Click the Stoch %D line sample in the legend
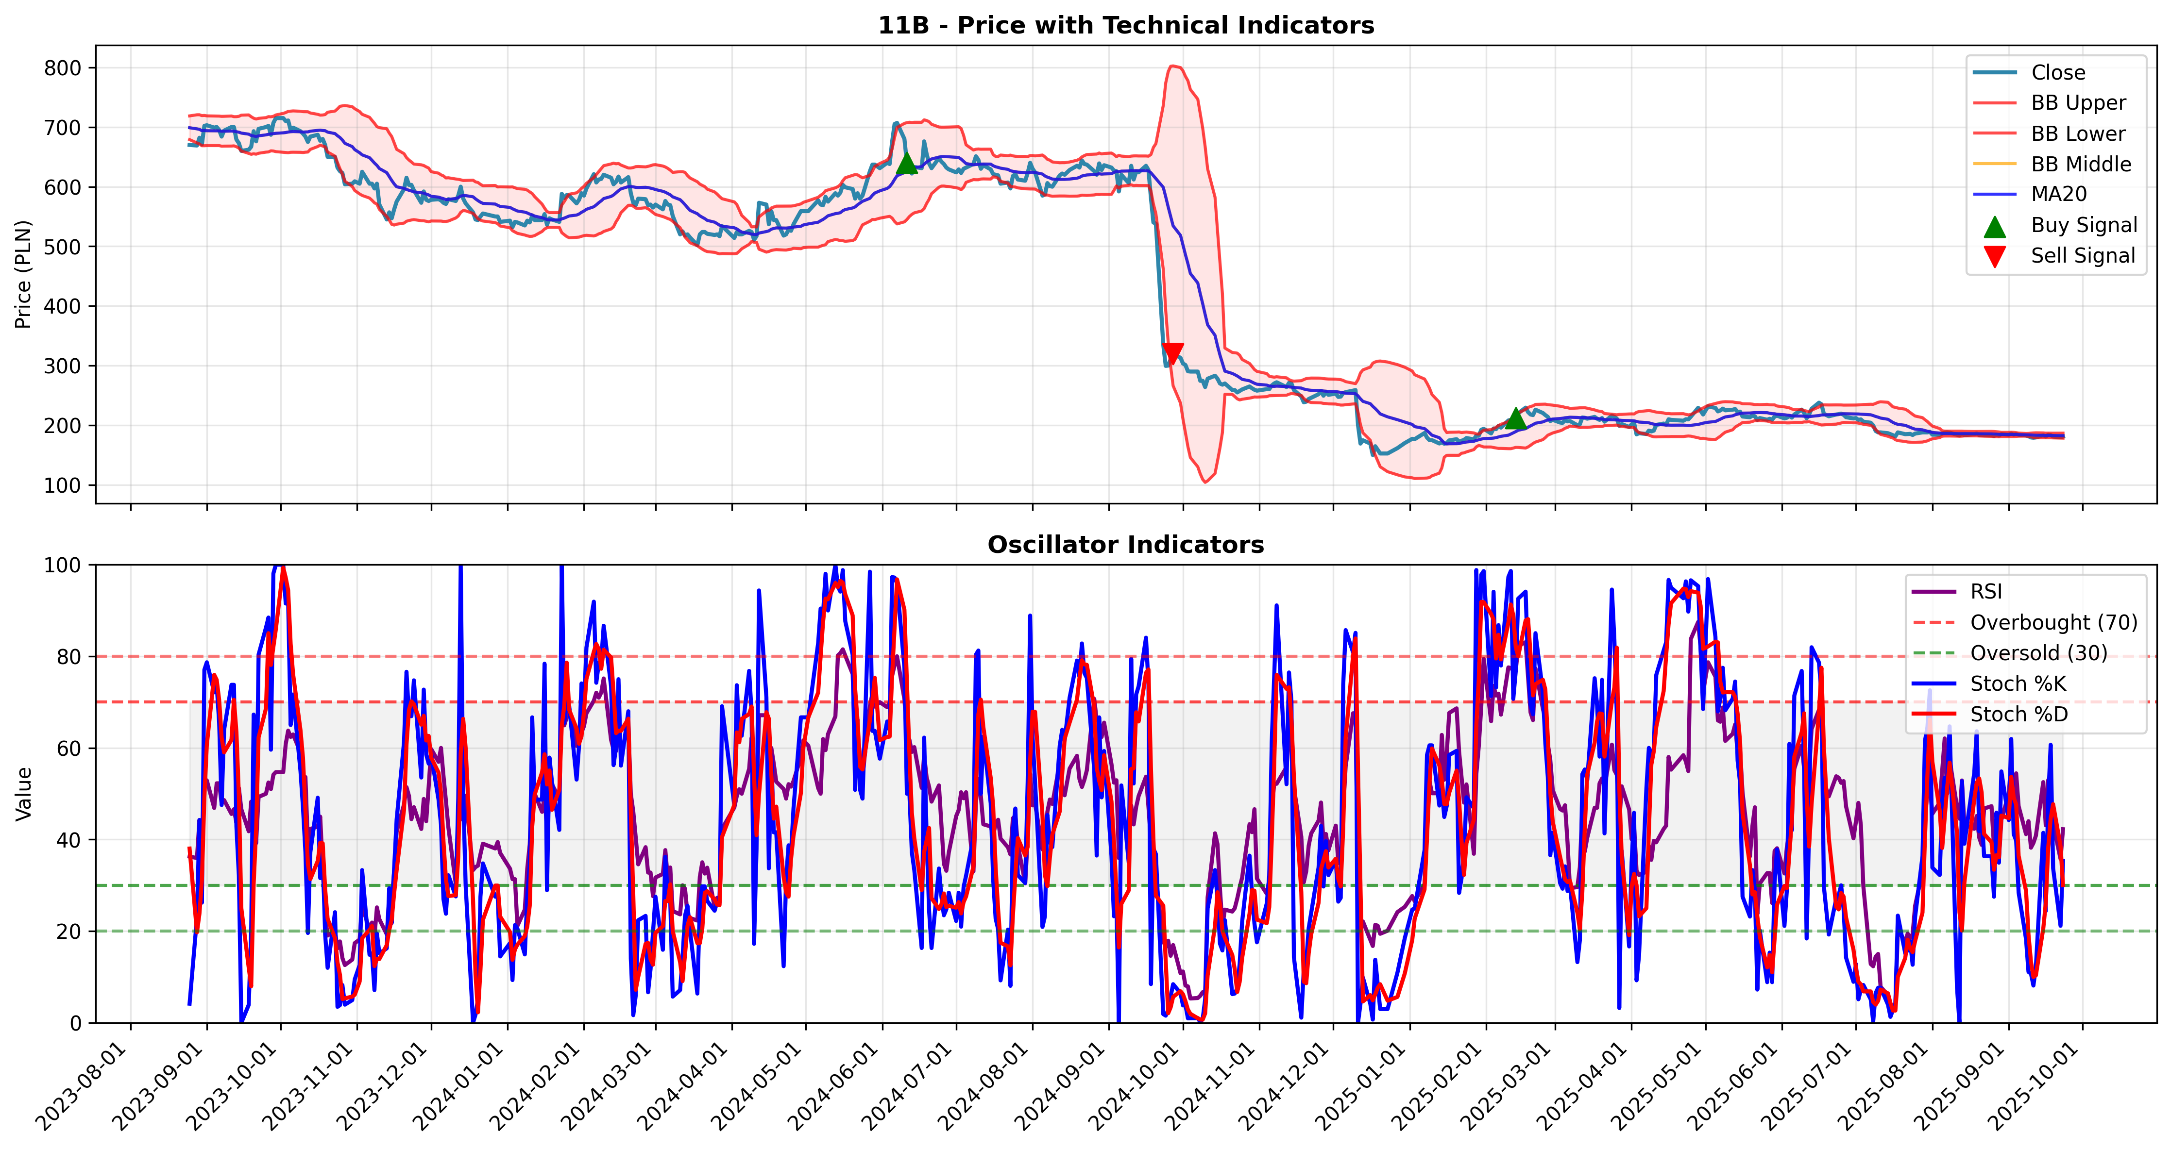 tap(1934, 715)
